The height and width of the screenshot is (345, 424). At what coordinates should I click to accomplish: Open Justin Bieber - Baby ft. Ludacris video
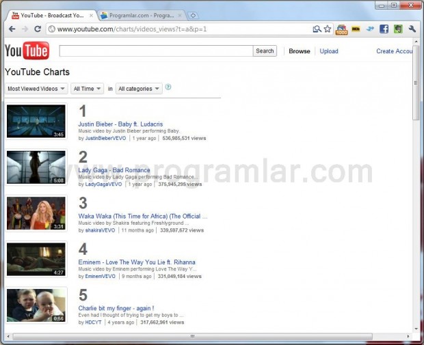pos(120,124)
